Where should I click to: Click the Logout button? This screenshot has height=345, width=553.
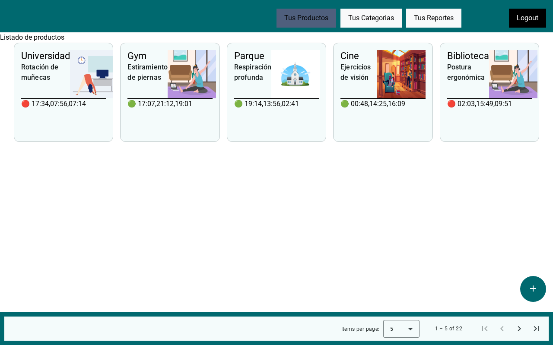[528, 18]
